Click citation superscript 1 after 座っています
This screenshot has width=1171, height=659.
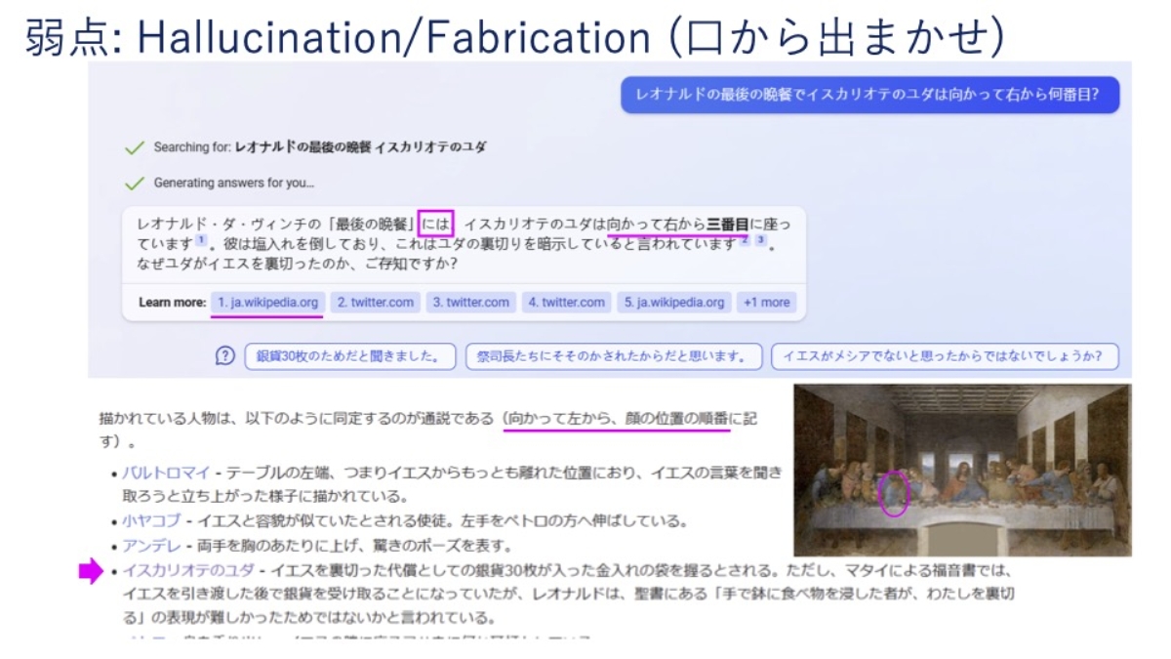point(199,241)
